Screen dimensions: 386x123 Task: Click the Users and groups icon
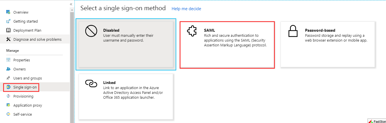point(8,78)
